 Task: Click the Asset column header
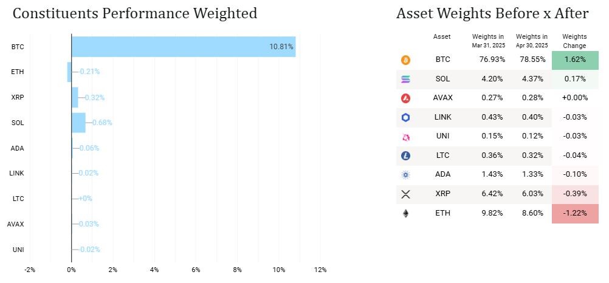pos(442,36)
